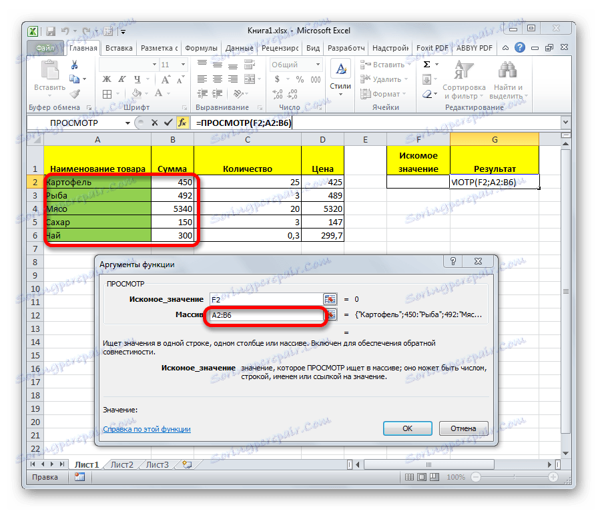Viewport: 598px width, 511px height.
Task: Open the Styles (Стили) gallery
Action: pyautogui.click(x=340, y=78)
